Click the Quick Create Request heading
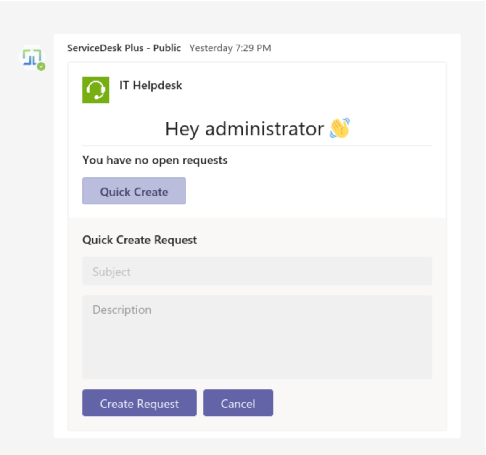The image size is (486, 455). (x=140, y=240)
